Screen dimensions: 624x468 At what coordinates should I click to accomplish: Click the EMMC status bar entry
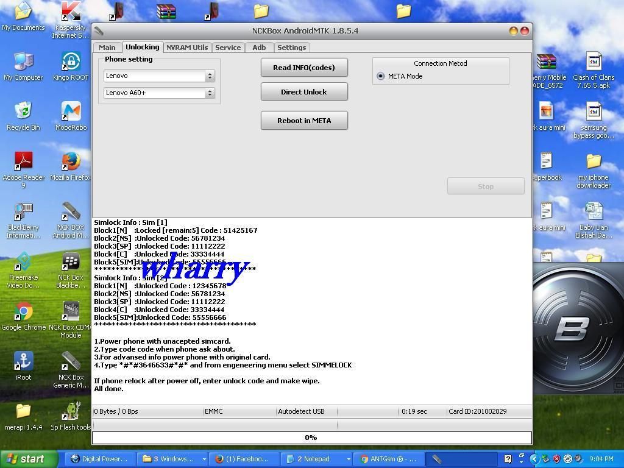(x=214, y=411)
